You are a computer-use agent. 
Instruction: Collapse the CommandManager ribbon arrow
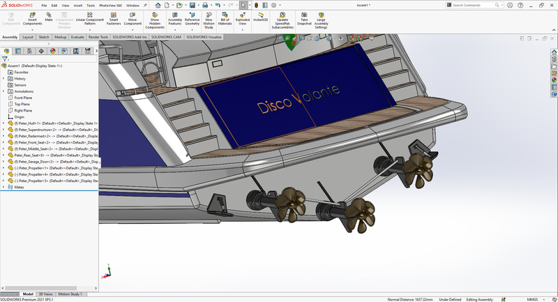pos(553,30)
